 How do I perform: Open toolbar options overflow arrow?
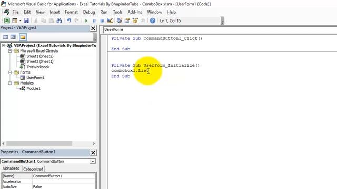pyautogui.click(x=222, y=21)
